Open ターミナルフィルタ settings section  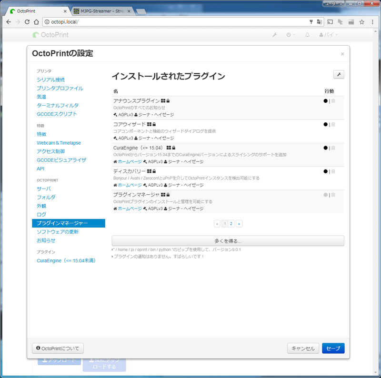[x=58, y=106]
